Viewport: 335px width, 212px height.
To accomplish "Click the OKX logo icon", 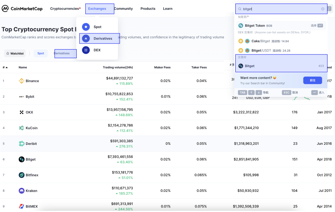I will tap(21, 113).
